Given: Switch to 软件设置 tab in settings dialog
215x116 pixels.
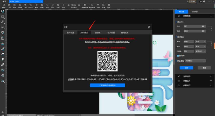Looking at the screenshot, I should click(71, 33).
